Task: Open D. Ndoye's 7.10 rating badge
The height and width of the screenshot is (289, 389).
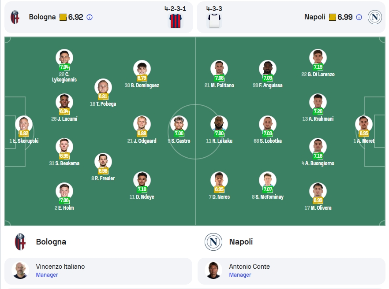Action: point(142,189)
